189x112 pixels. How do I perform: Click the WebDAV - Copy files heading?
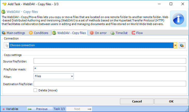tap(22, 12)
